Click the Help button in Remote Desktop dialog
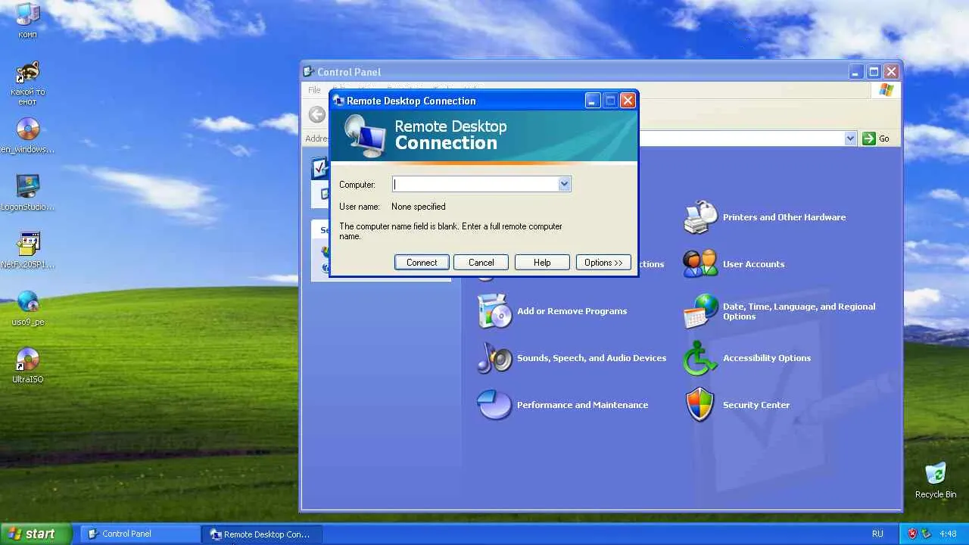The width and height of the screenshot is (969, 545). click(x=542, y=263)
